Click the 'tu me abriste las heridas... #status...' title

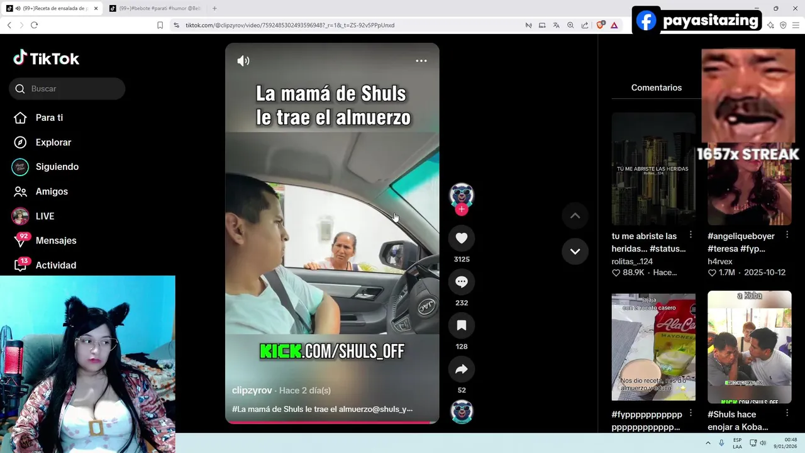[648, 242]
